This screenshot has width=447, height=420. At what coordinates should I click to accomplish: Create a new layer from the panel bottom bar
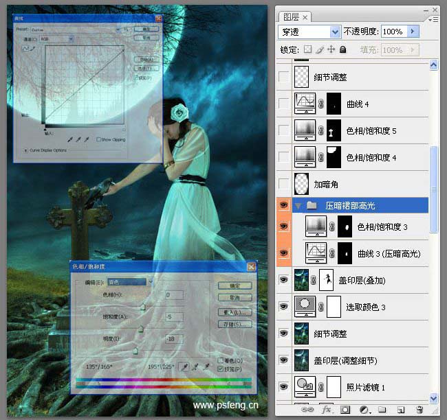401,410
